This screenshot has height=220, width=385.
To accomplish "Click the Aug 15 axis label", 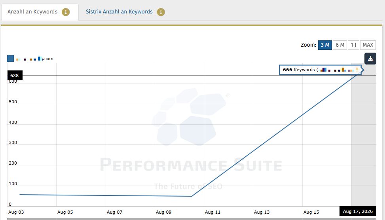I will [311, 212].
